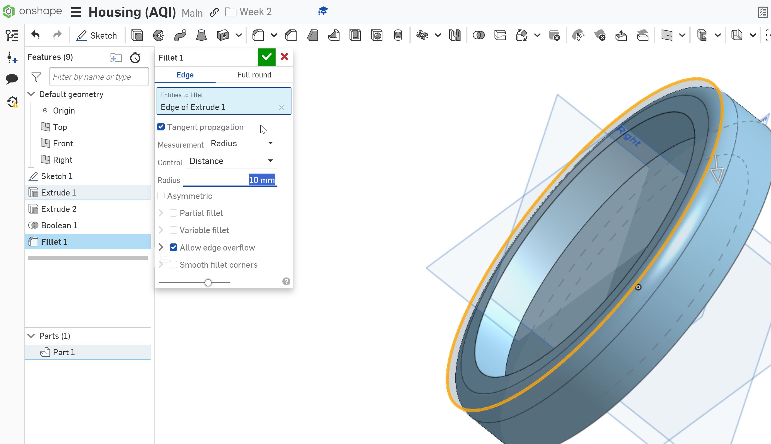Expand the Allow edge overflow options

coord(161,247)
